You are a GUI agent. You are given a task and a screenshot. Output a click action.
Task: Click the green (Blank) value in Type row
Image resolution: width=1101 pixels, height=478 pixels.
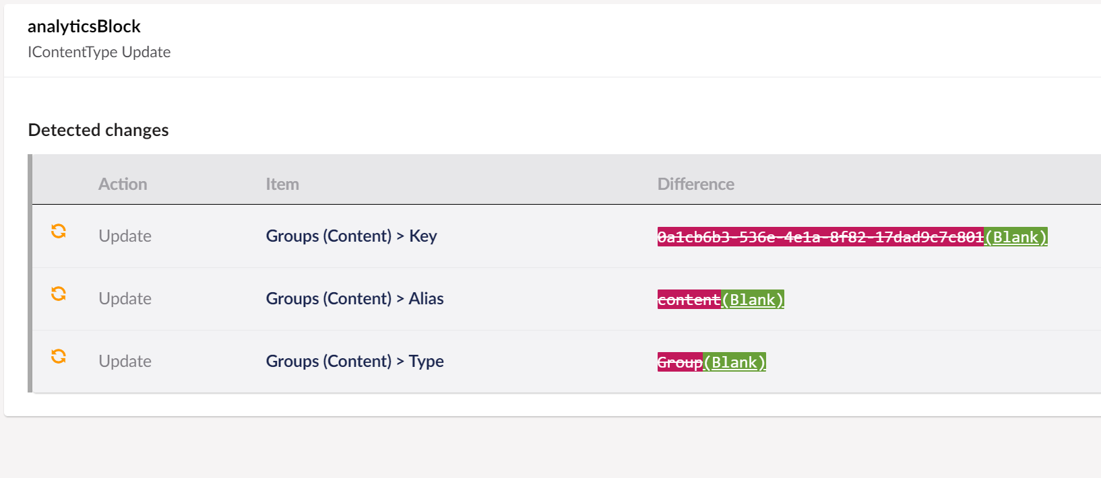(x=734, y=362)
